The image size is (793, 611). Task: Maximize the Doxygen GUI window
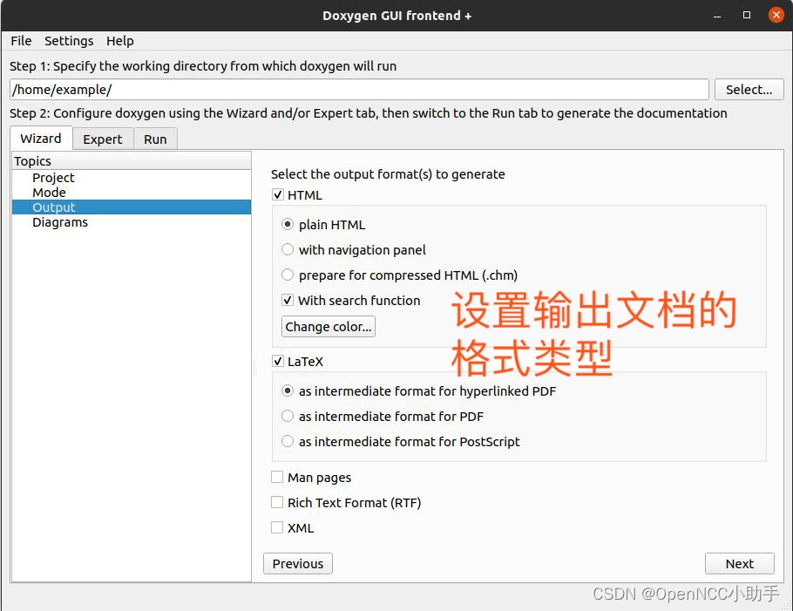[x=747, y=15]
